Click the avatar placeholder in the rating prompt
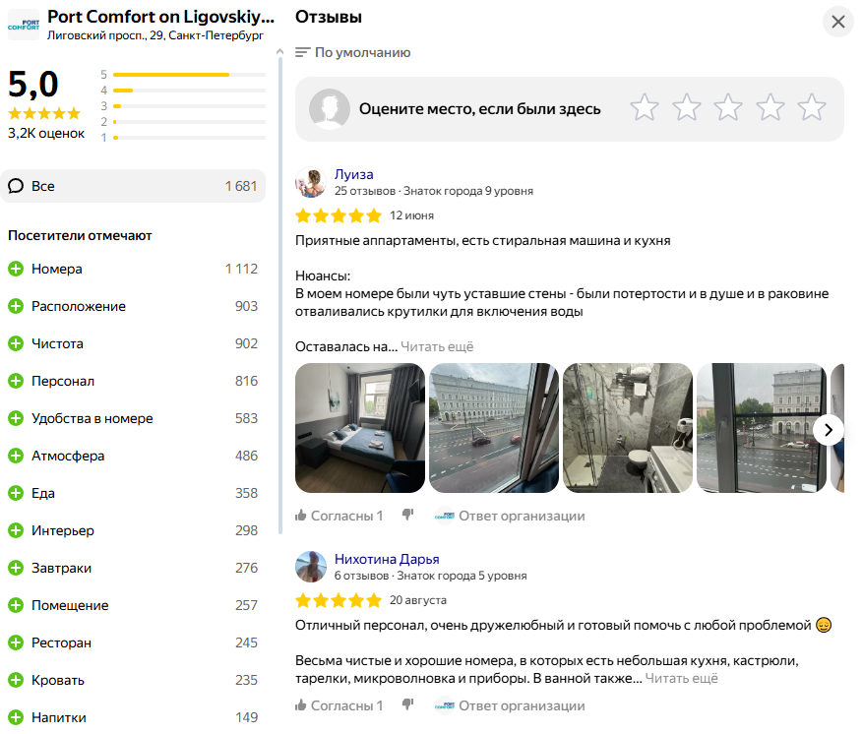 point(329,108)
